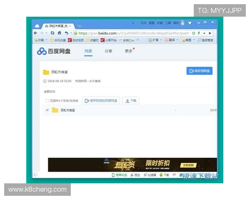Click the blue 保存到网盘 button
This screenshot has height=200, width=250.
200,71
